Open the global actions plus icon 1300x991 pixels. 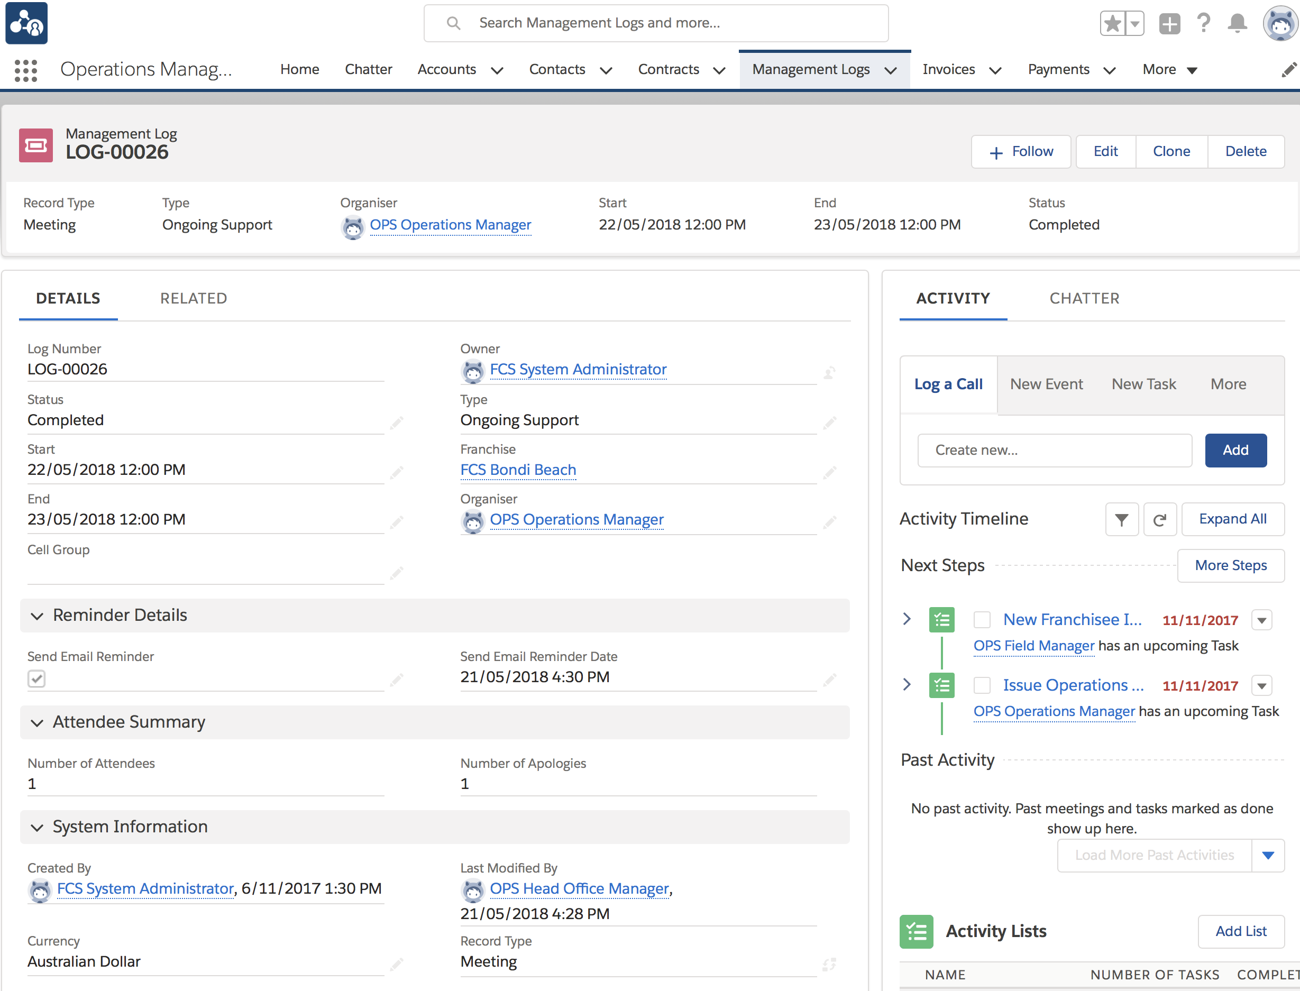(1170, 24)
